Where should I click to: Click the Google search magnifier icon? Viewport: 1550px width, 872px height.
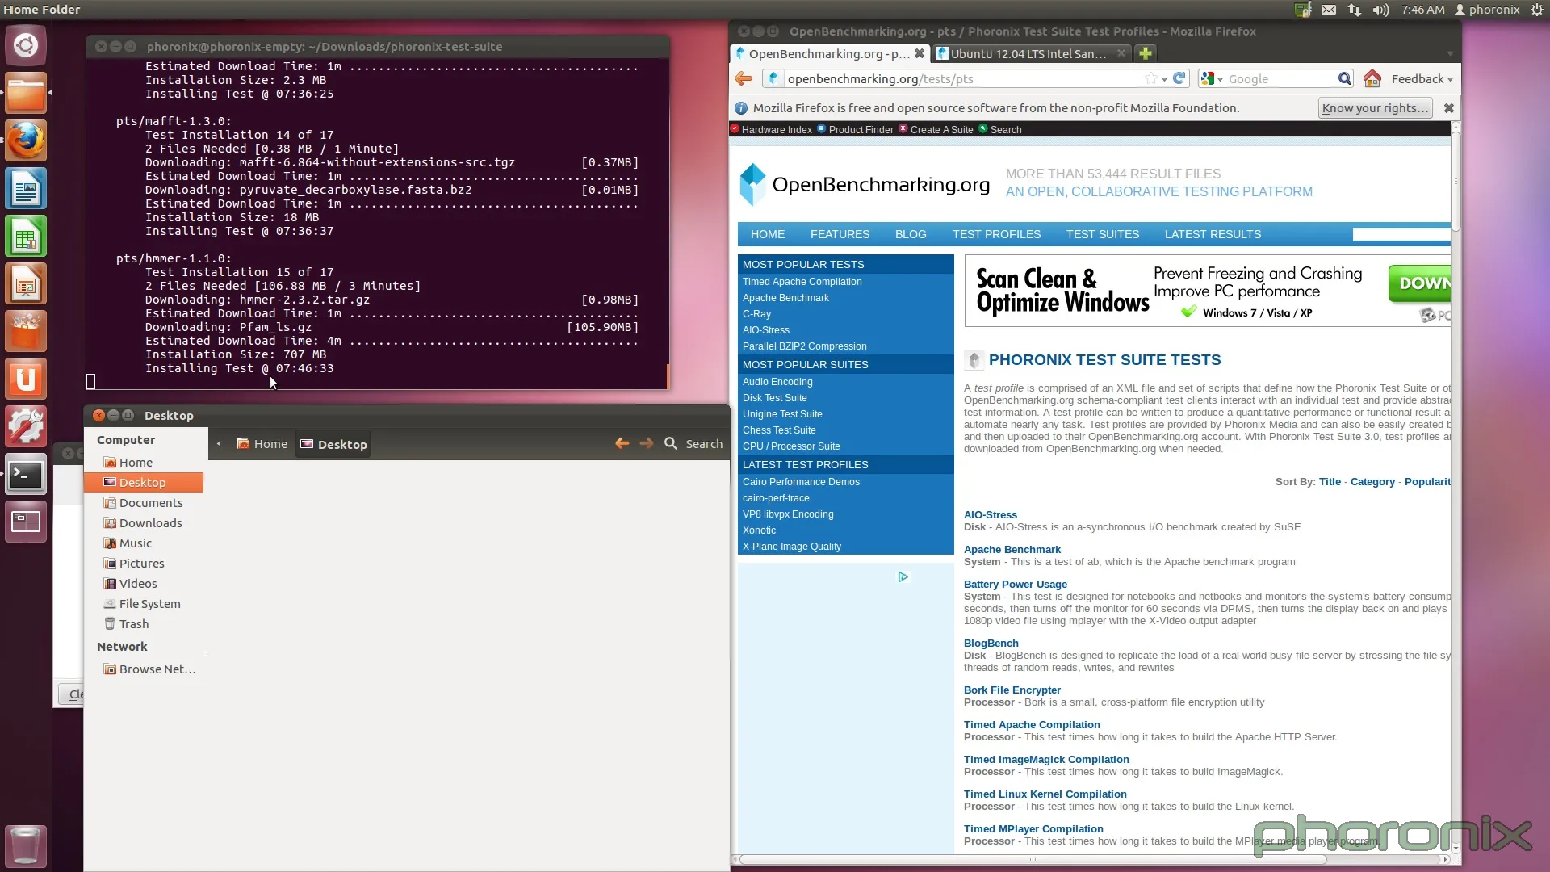pyautogui.click(x=1344, y=78)
